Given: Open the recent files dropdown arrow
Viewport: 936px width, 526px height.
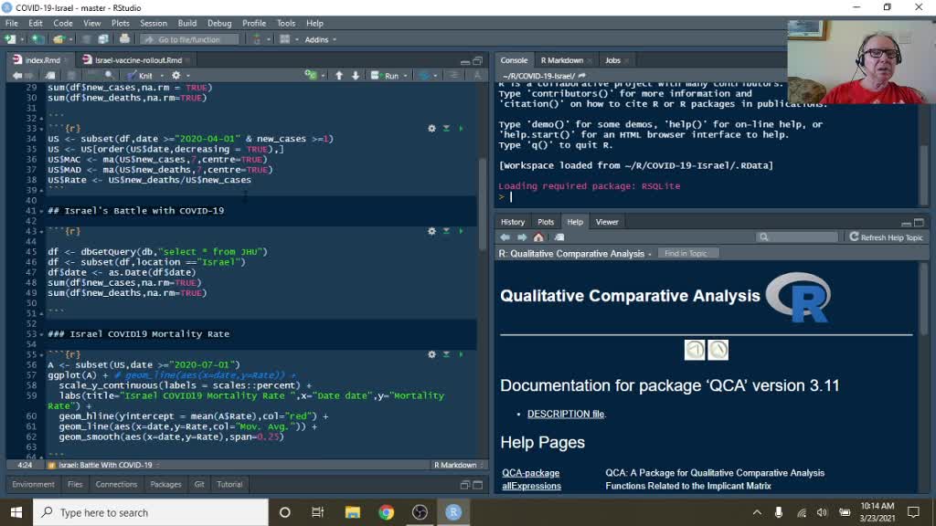Looking at the screenshot, I should pyautogui.click(x=70, y=39).
